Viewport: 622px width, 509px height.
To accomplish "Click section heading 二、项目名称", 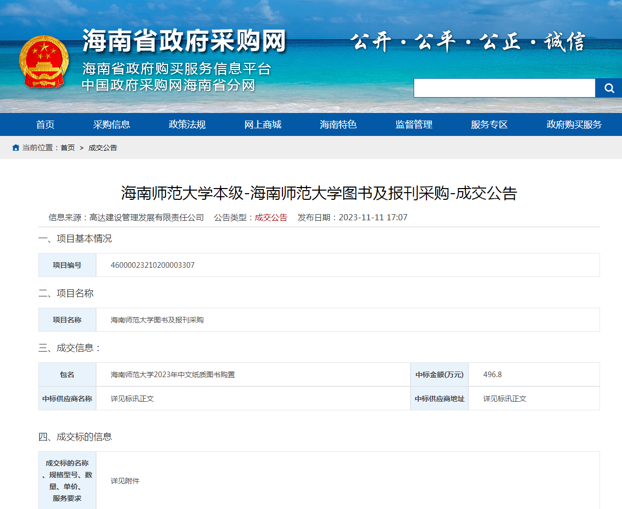I will (66, 293).
